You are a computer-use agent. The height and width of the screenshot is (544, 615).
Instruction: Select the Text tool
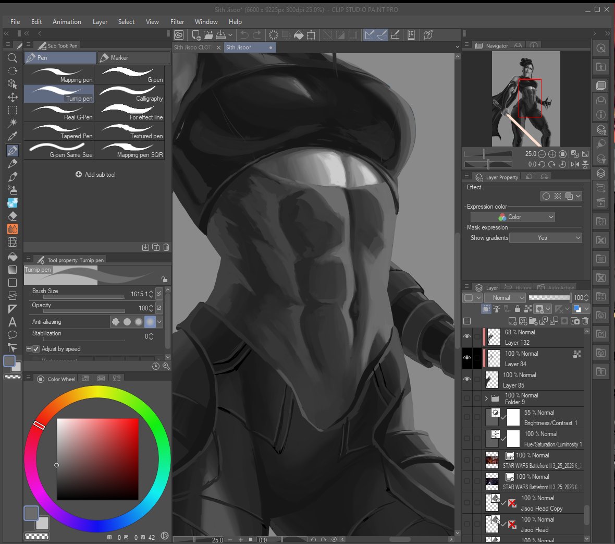pos(12,322)
